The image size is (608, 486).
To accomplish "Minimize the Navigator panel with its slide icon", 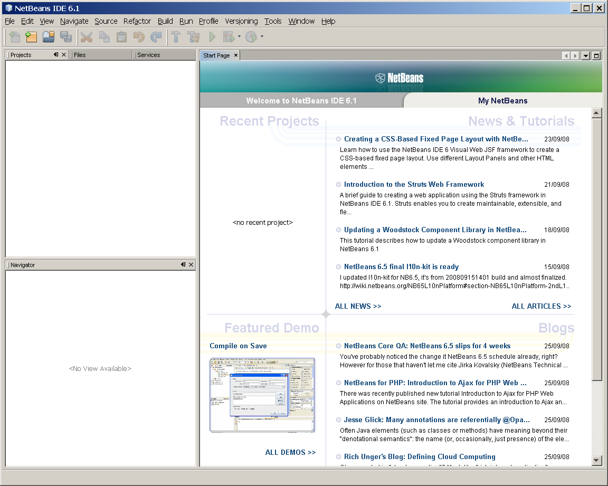I will (183, 265).
